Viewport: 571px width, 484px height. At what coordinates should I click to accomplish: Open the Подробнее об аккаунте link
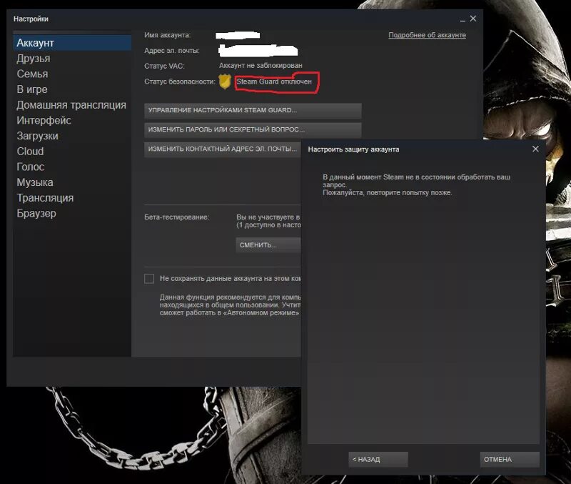(427, 35)
